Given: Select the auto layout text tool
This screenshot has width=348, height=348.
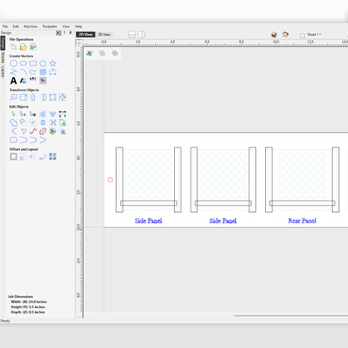Looking at the screenshot, I should point(23,80).
